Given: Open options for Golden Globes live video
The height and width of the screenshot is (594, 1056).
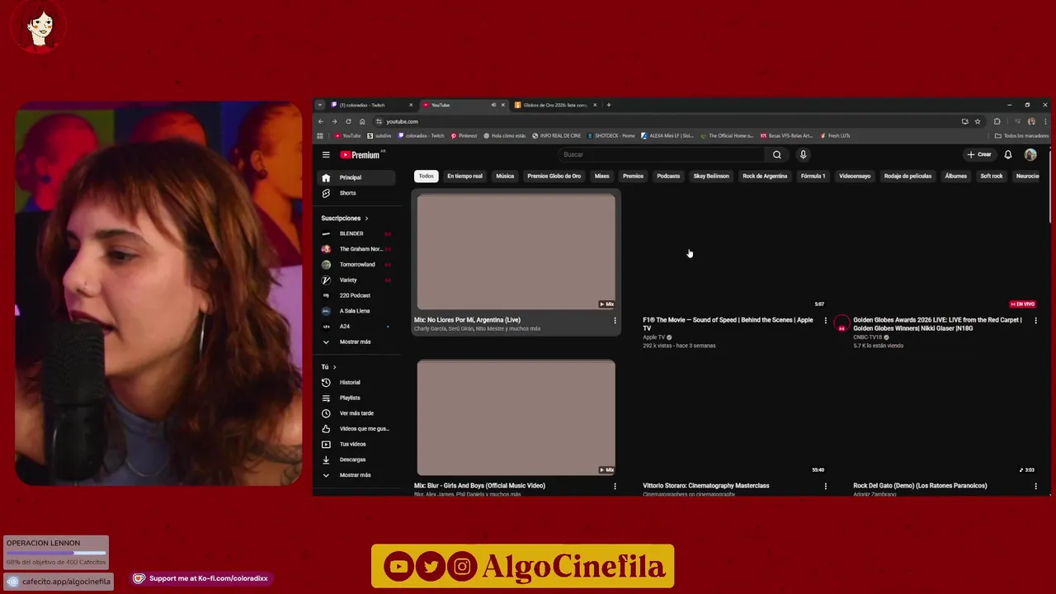Looking at the screenshot, I should pyautogui.click(x=1035, y=320).
